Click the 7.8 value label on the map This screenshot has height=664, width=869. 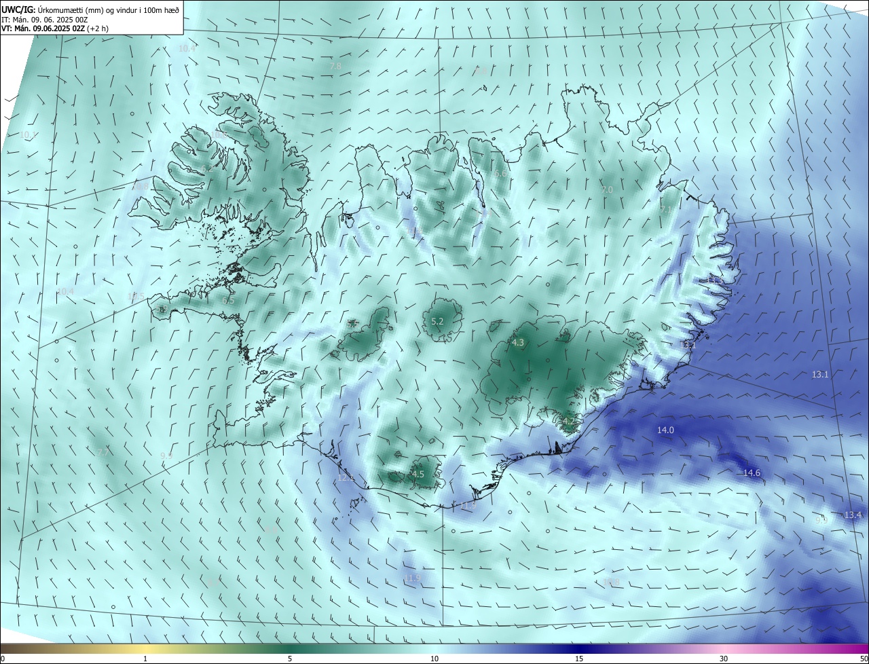pyautogui.click(x=335, y=66)
